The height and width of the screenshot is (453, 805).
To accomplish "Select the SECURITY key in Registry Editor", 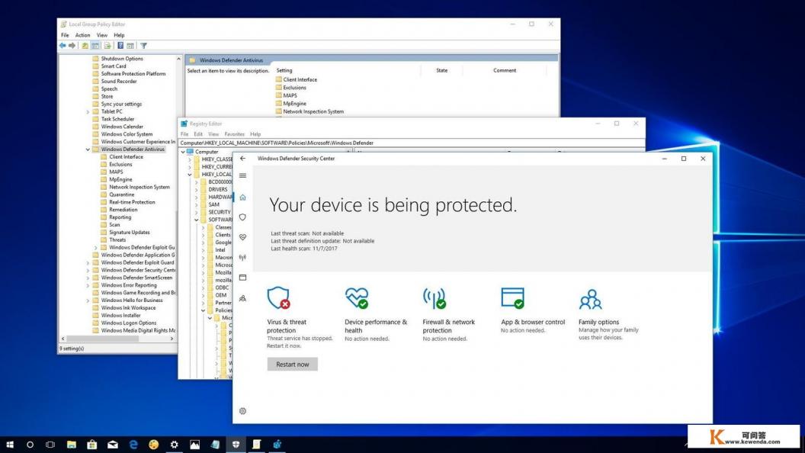I will (x=220, y=212).
